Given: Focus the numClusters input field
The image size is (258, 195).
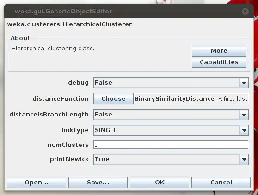Looking at the screenshot, I should [x=171, y=145].
